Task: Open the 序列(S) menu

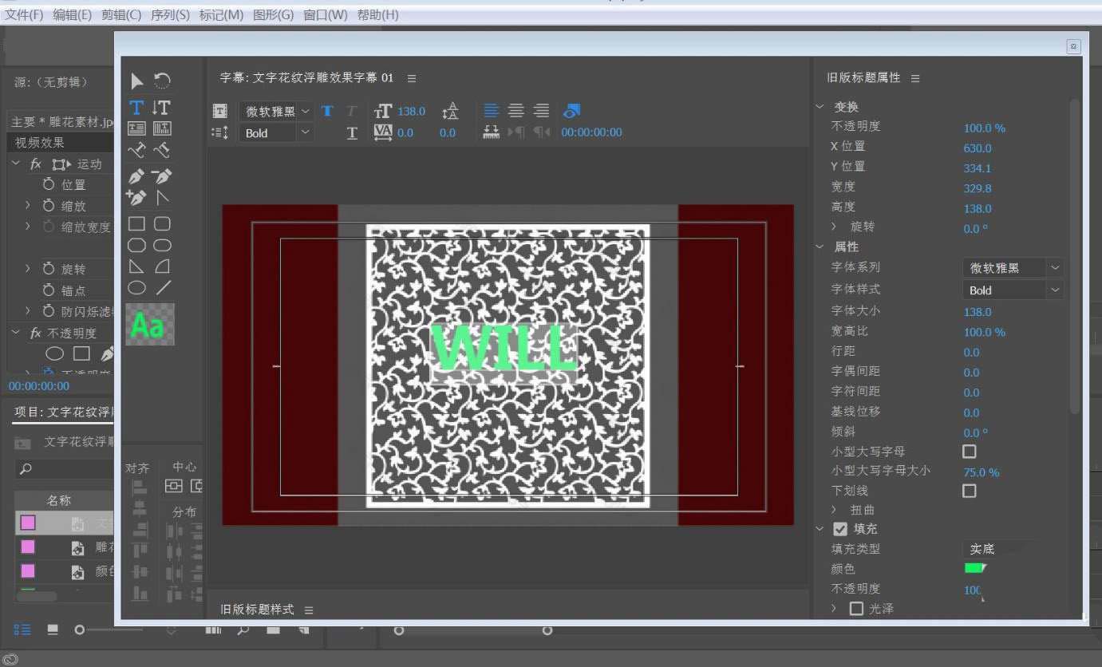Action: coord(170,15)
